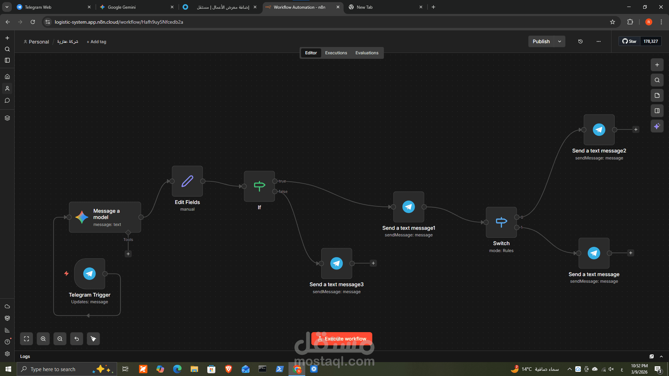
Task: Add a tool to Message a model
Action: pyautogui.click(x=128, y=254)
